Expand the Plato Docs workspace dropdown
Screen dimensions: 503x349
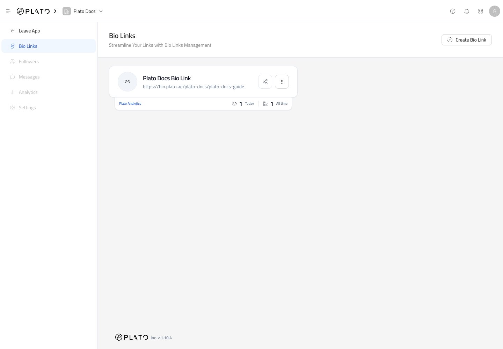coord(101,11)
